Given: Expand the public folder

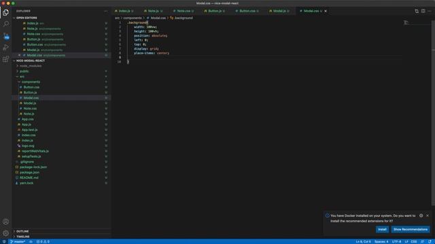Looking at the screenshot, I should pyautogui.click(x=24, y=71).
